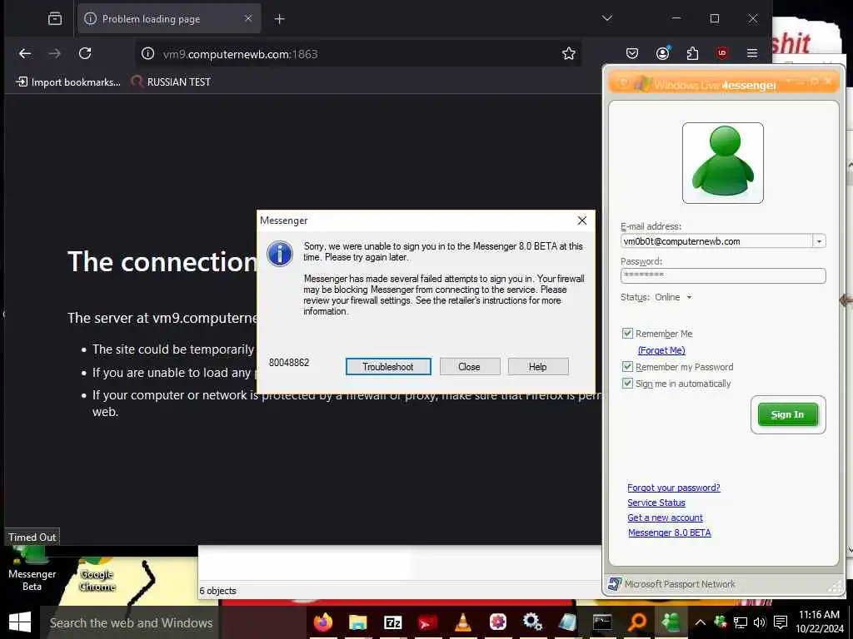The width and height of the screenshot is (853, 639).
Task: Toggle the Sign me in automatically checkbox
Action: point(627,383)
